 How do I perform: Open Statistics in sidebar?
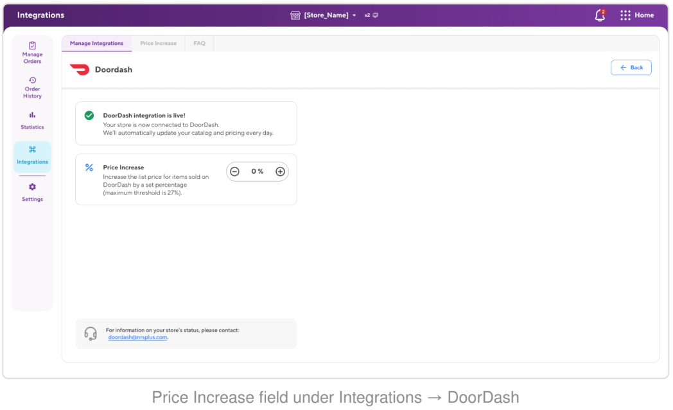32,121
